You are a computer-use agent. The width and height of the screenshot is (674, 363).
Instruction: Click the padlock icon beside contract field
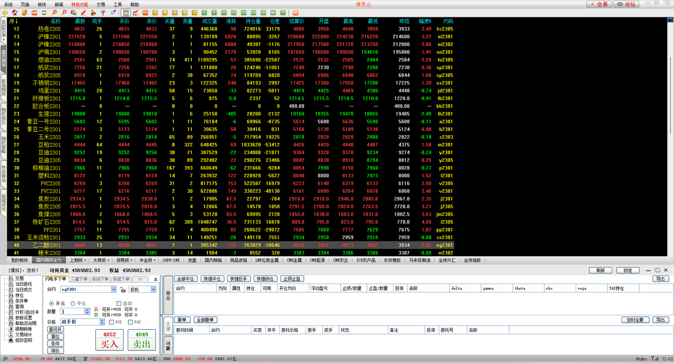coord(123,290)
